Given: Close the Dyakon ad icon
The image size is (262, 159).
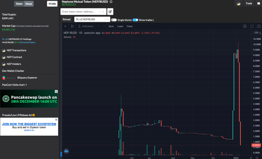Looking at the screenshot, I should (56, 120).
